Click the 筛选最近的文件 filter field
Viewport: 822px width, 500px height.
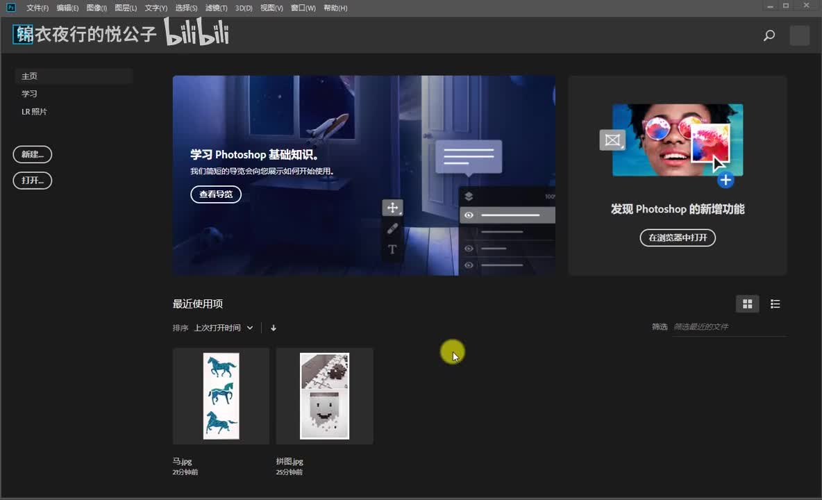[x=729, y=327]
